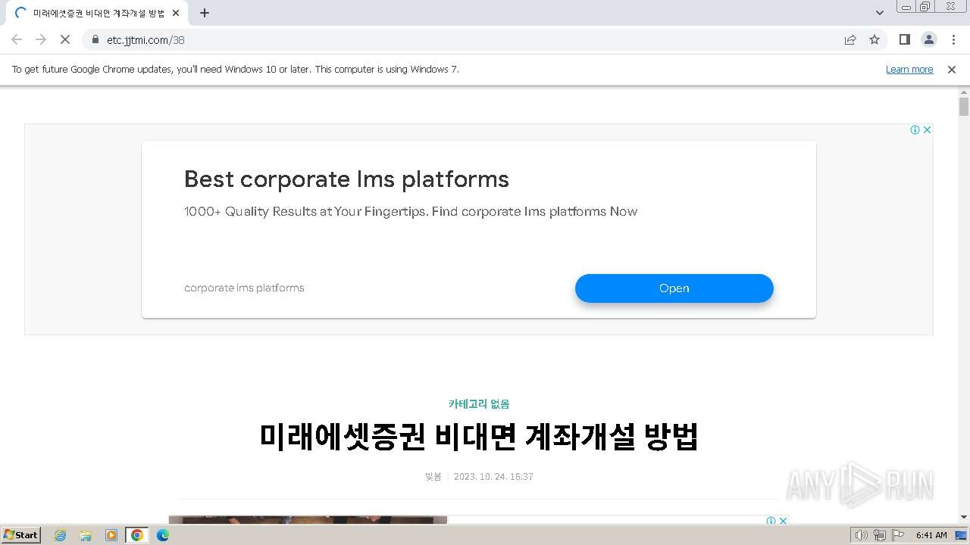Open File Explorer from taskbar

click(x=86, y=535)
